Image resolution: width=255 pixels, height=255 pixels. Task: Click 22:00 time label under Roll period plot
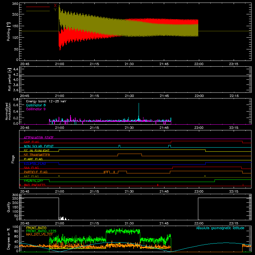click(199, 96)
